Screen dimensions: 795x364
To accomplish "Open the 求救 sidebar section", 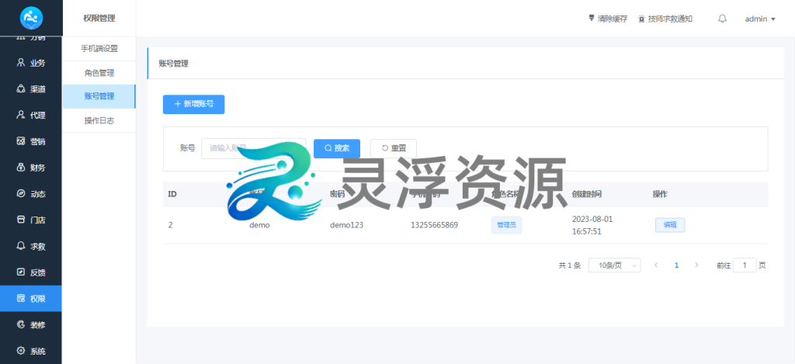I will [31, 246].
